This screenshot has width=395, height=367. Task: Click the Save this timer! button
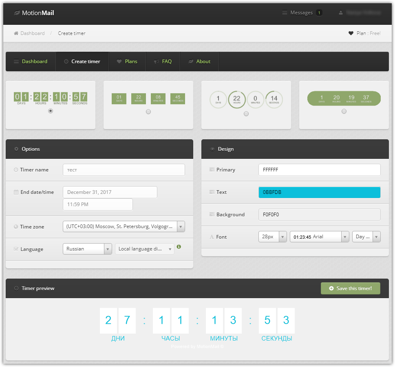tap(351, 288)
